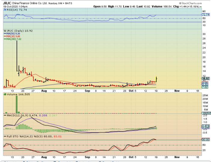Click the line icon beside RSI(14)

[x=5, y=10]
